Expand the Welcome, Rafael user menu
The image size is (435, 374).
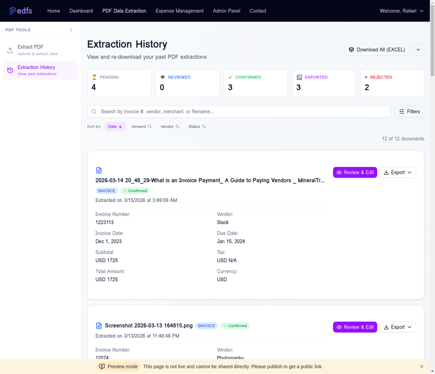point(401,11)
